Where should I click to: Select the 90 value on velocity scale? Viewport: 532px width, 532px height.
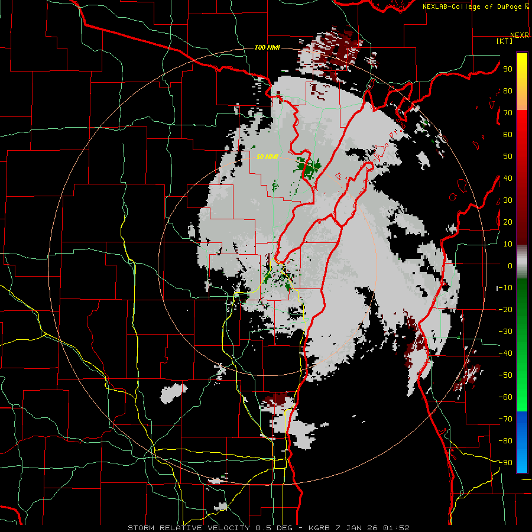pos(508,69)
